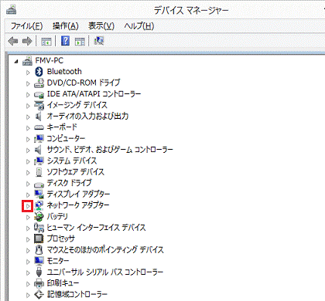
Task: Click the 印刷キュー printer icon
Action: (39, 283)
